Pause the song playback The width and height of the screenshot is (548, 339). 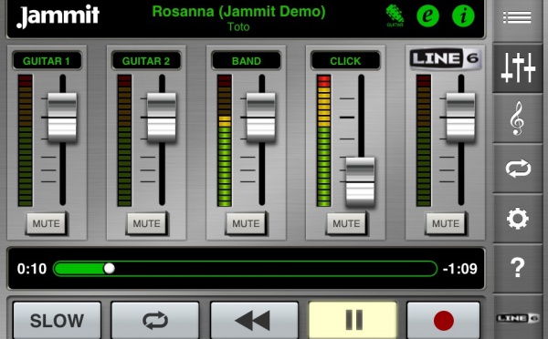pos(353,321)
